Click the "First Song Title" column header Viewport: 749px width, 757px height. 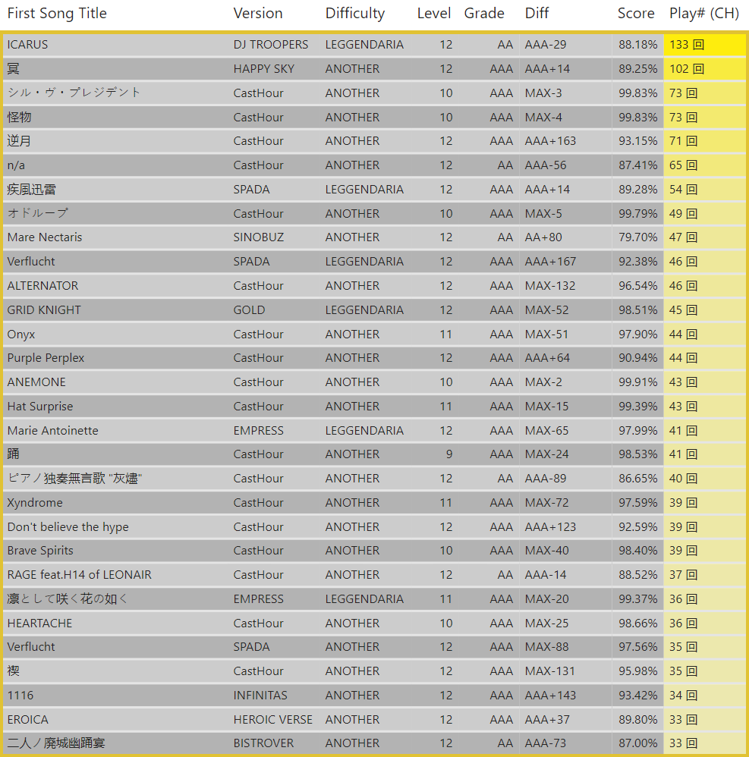pos(57,14)
